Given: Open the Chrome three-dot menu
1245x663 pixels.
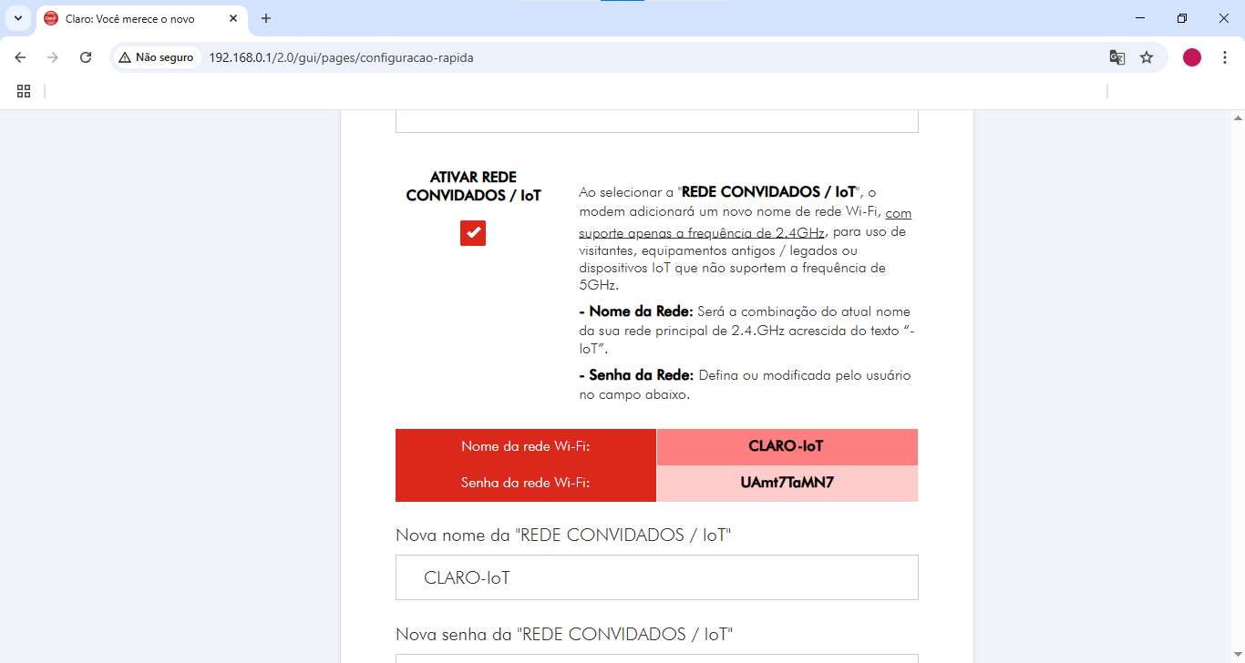Looking at the screenshot, I should pyautogui.click(x=1225, y=57).
